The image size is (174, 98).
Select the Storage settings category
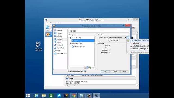click(x=60, y=39)
